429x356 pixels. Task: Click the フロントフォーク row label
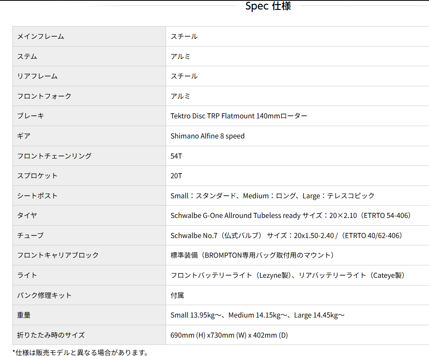tap(44, 96)
